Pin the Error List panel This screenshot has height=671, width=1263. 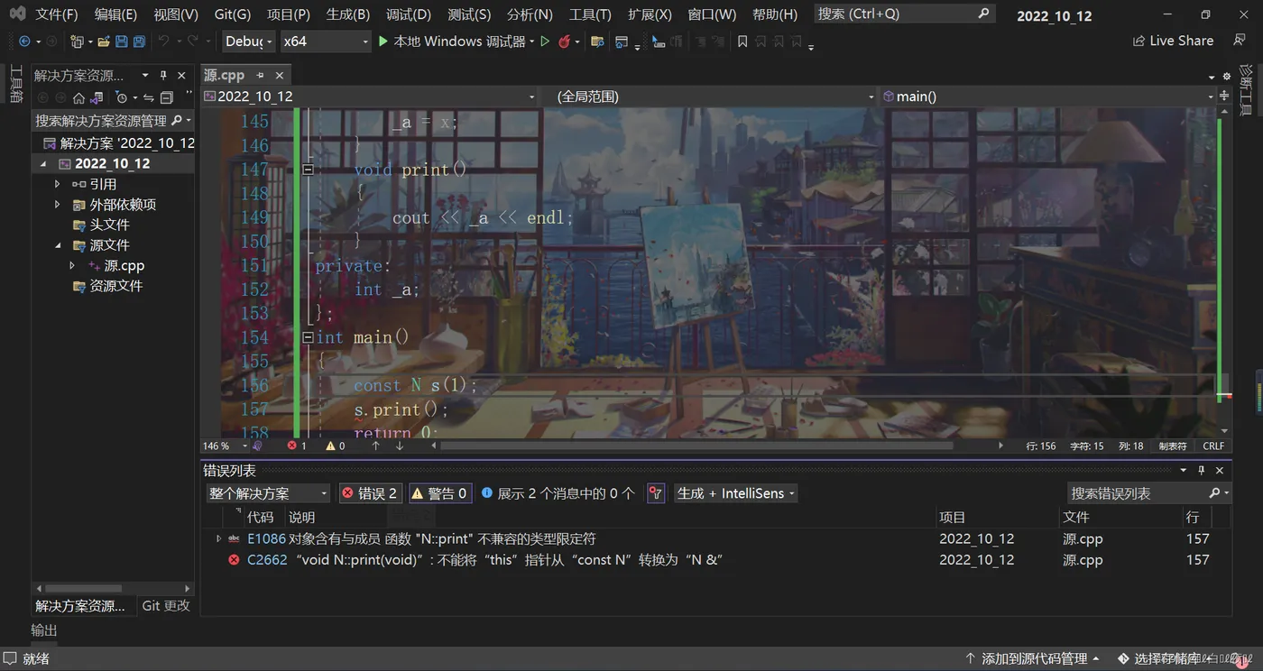coord(1201,471)
